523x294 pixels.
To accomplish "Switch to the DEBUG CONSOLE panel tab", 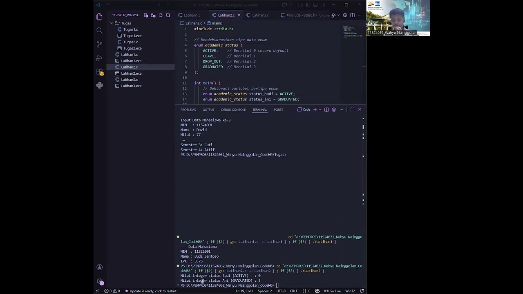I will click(233, 109).
